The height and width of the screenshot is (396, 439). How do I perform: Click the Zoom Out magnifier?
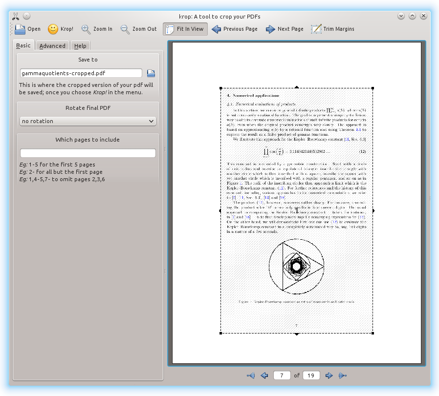tap(138, 29)
